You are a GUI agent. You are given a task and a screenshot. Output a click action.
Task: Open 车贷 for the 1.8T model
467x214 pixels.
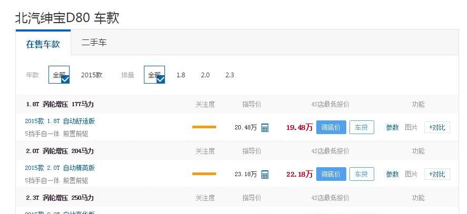[x=362, y=127]
